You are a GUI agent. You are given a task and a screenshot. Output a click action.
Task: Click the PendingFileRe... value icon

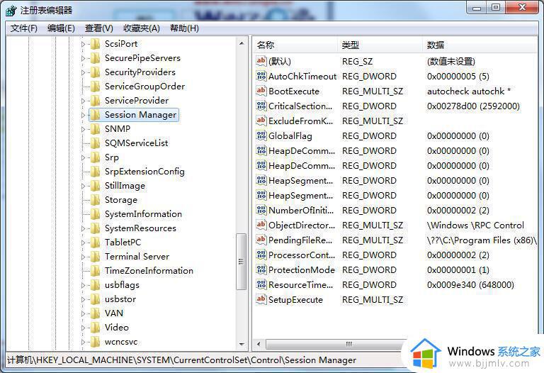(x=261, y=240)
